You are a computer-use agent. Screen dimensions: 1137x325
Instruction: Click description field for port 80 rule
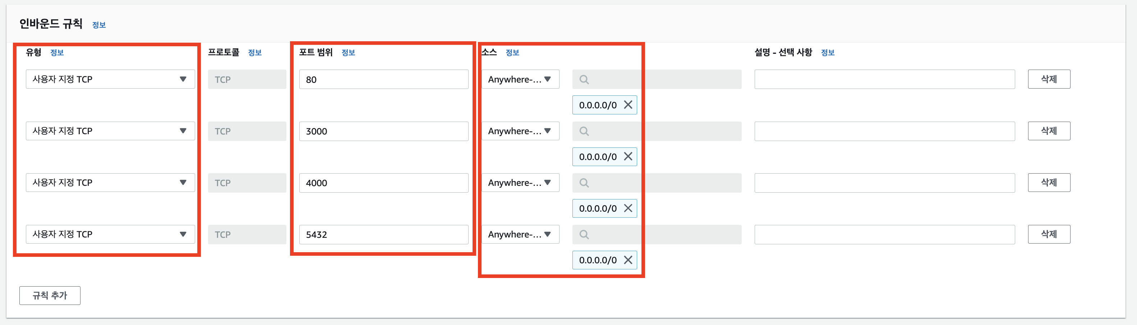(x=884, y=79)
